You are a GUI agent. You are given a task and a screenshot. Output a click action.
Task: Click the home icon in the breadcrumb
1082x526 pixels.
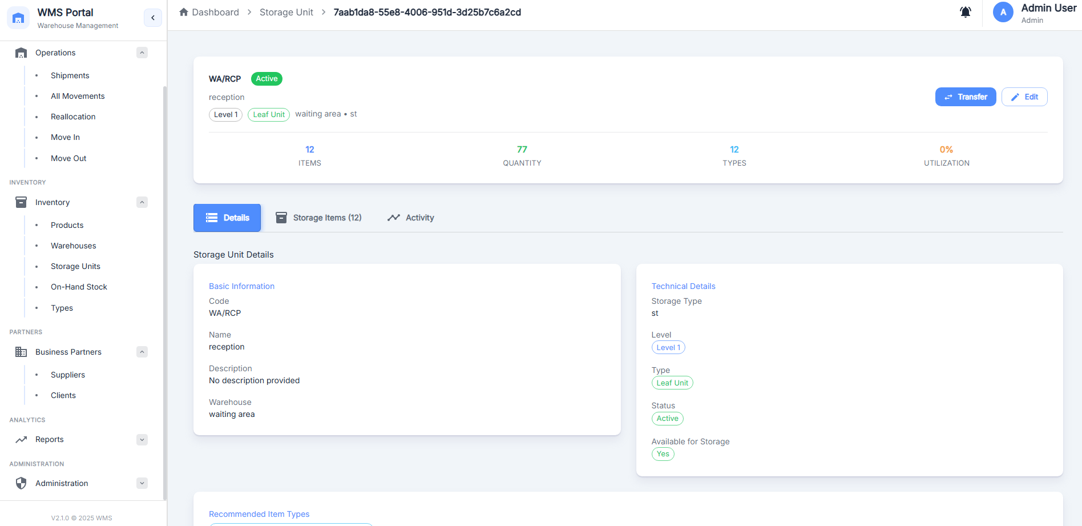coord(184,12)
